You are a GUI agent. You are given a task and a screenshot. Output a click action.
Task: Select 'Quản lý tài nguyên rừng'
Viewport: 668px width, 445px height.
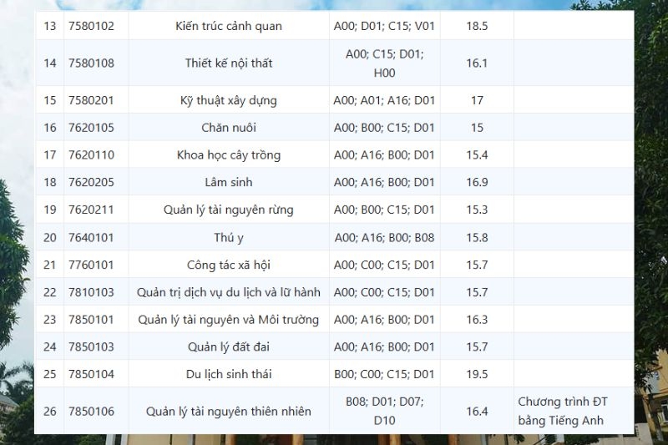229,210
